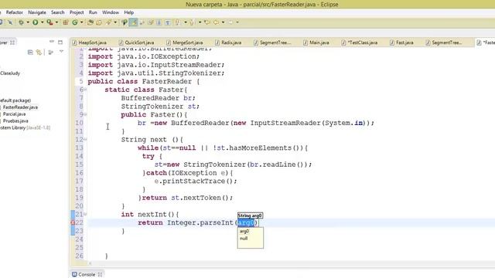This screenshot has width=495, height=278.
Task: Click the Run Last Tool icon
Action: coord(49,22)
